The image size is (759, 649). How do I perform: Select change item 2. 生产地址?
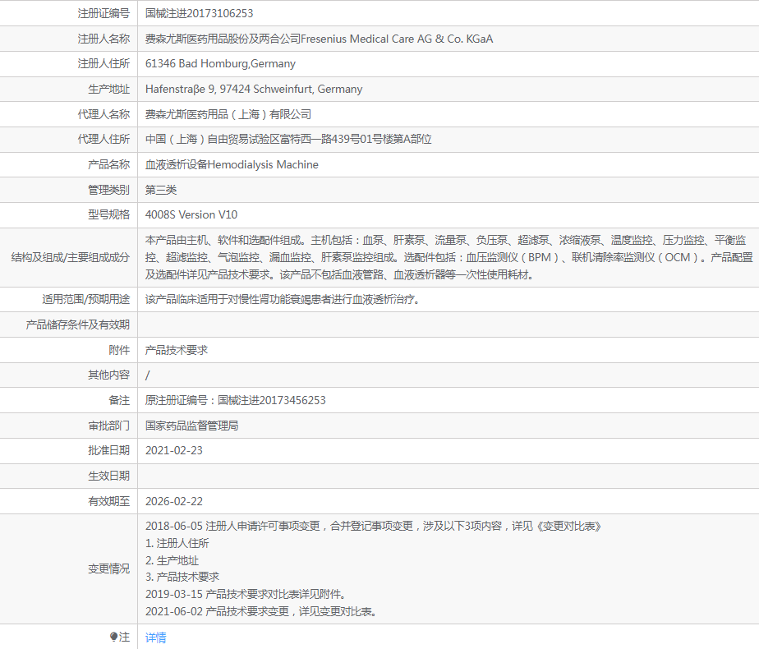pos(172,560)
